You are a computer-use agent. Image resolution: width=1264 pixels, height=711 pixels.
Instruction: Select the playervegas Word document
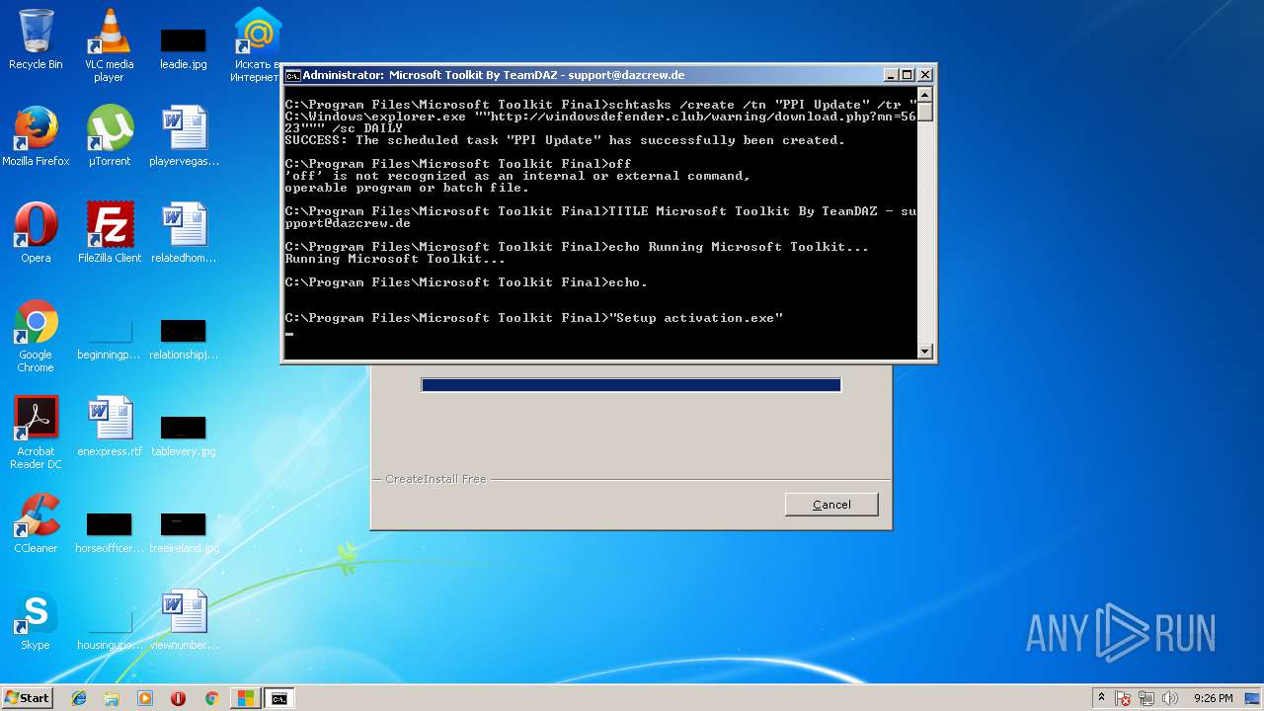184,136
